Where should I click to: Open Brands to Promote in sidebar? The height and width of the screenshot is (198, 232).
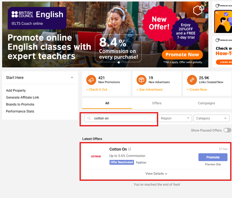coord(20,104)
